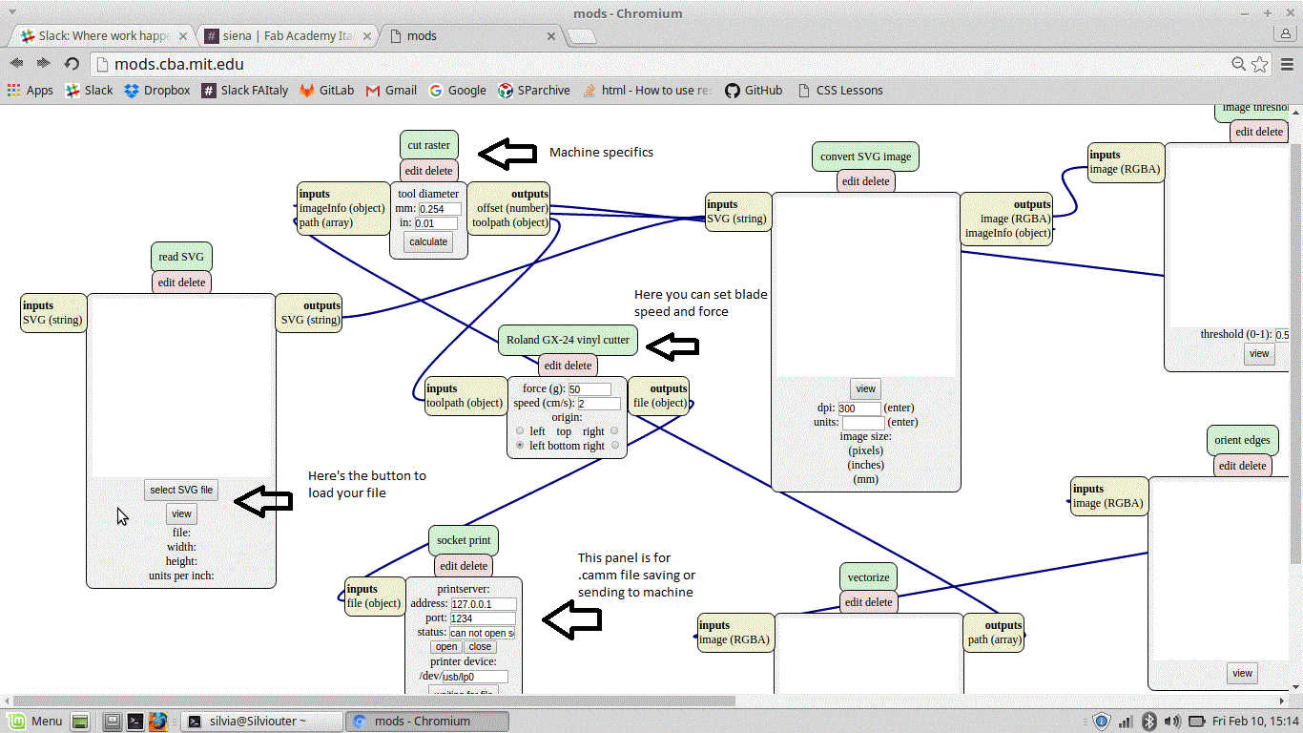
Task: Click the address bar URL
Action: (x=179, y=64)
